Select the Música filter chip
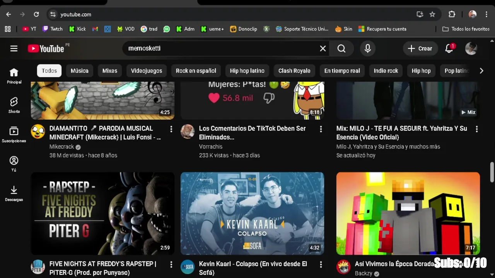The image size is (495, 278). (x=80, y=71)
